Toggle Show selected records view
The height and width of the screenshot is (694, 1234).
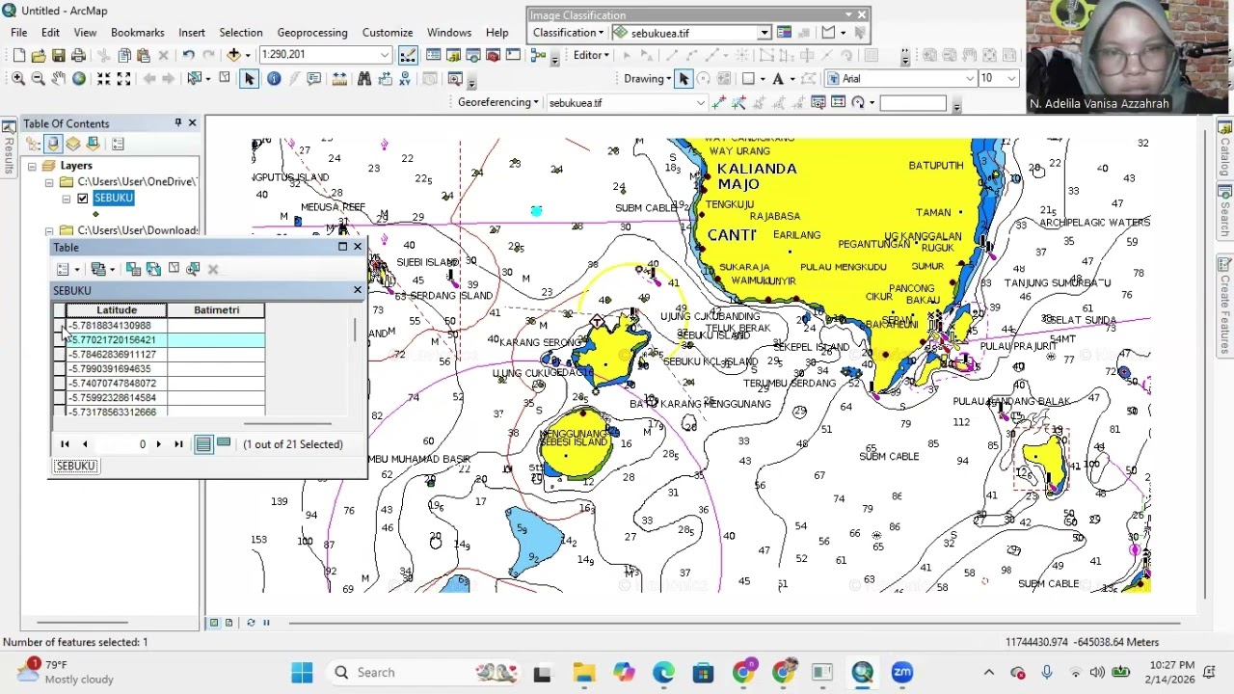point(223,444)
